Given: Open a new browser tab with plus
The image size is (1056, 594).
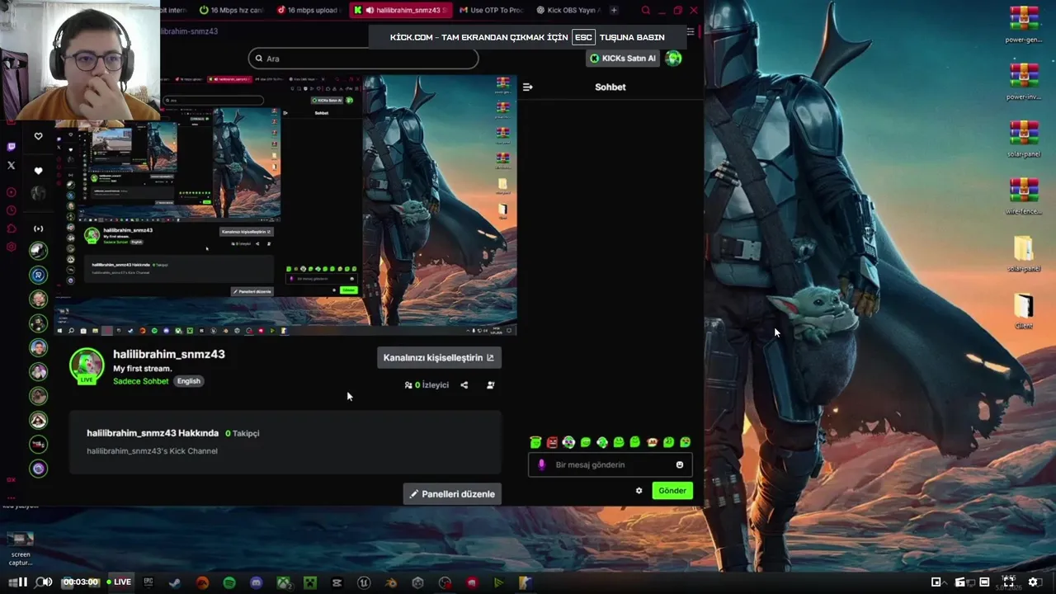Looking at the screenshot, I should 613,10.
